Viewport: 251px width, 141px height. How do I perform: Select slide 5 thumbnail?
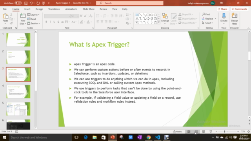[18, 109]
